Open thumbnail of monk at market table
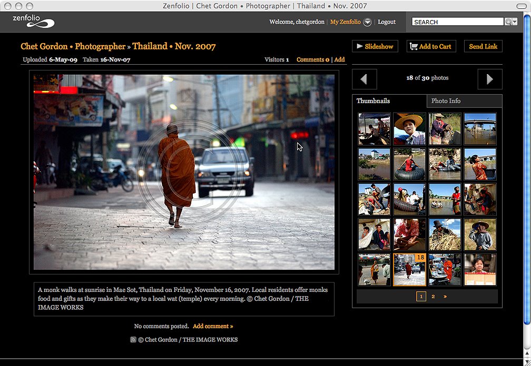Image resolution: width=531 pixels, height=366 pixels. pos(445,270)
